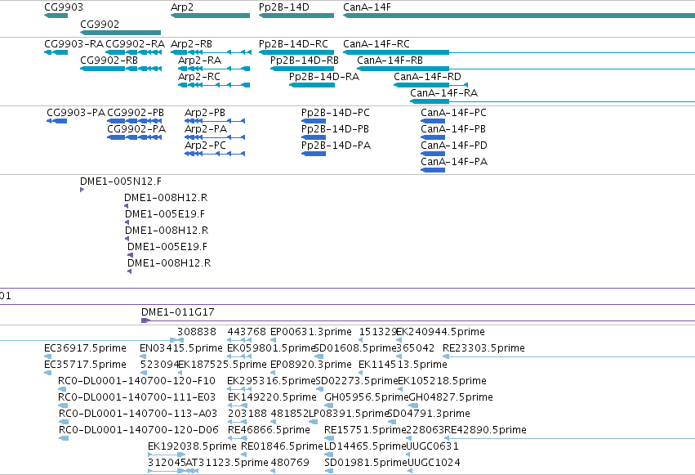Select the CanA-14F gene annotation
Image resolution: width=695 pixels, height=475 pixels.
tap(519, 16)
